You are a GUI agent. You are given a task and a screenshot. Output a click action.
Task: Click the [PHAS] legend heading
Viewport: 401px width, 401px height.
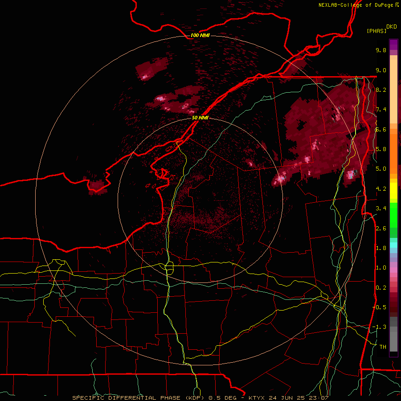coord(376,31)
